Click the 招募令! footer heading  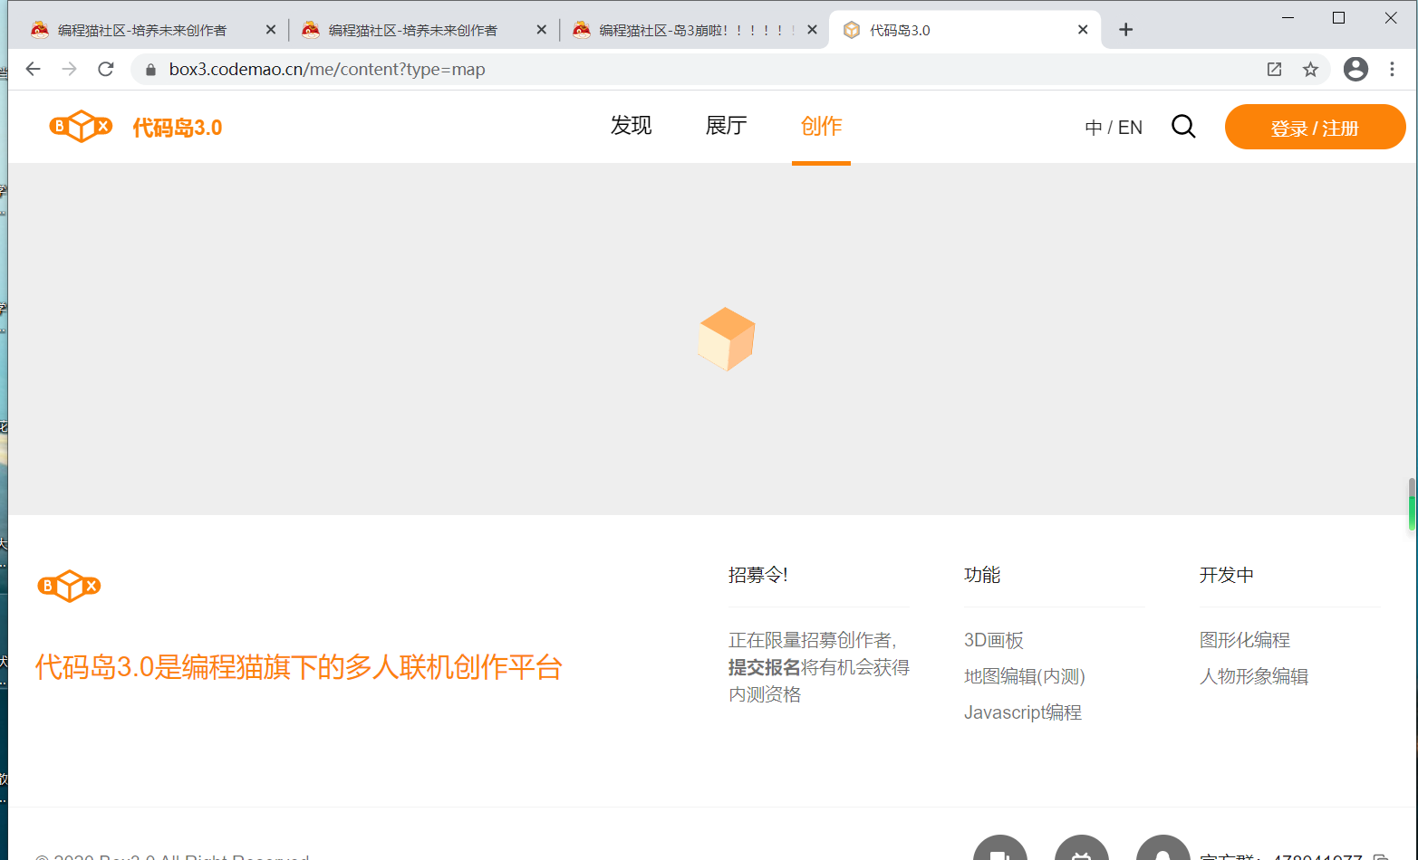(x=758, y=575)
